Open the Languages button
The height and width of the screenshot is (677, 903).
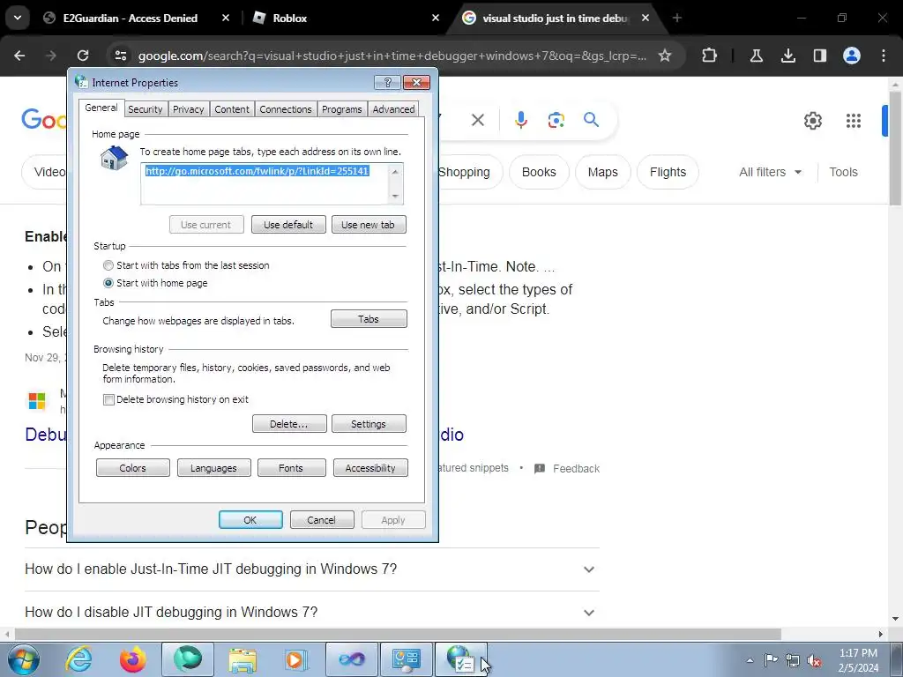pyautogui.click(x=213, y=468)
